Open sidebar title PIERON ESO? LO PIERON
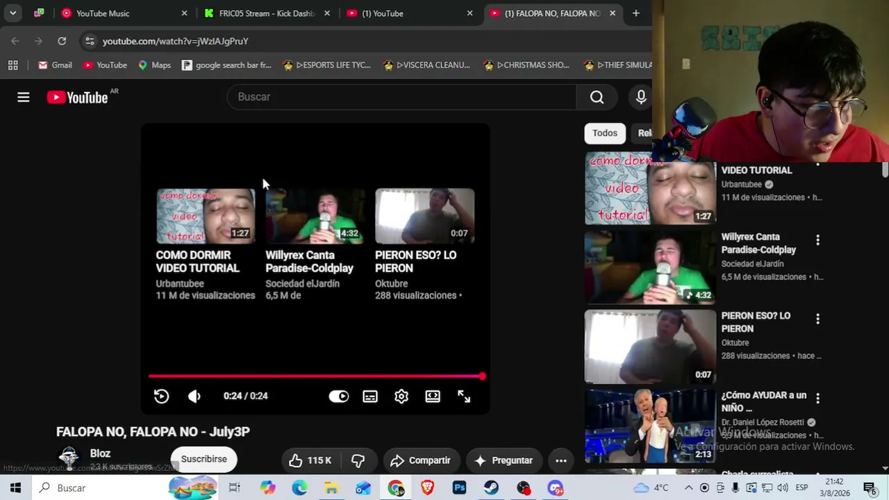Screen dimensions: 889x500 [756, 322]
